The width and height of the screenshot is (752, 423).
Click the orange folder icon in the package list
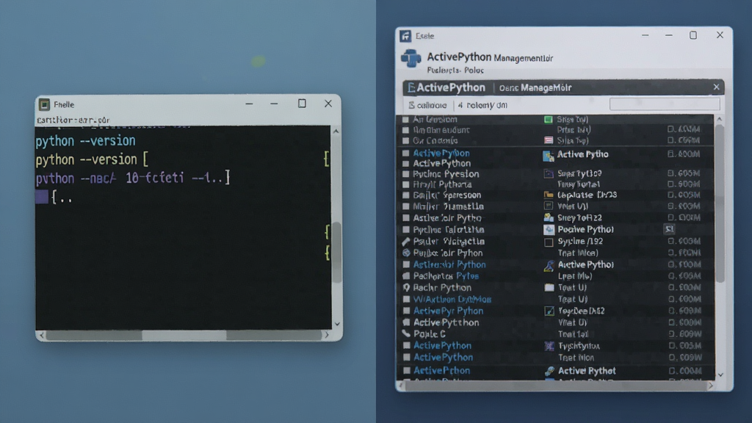point(548,195)
